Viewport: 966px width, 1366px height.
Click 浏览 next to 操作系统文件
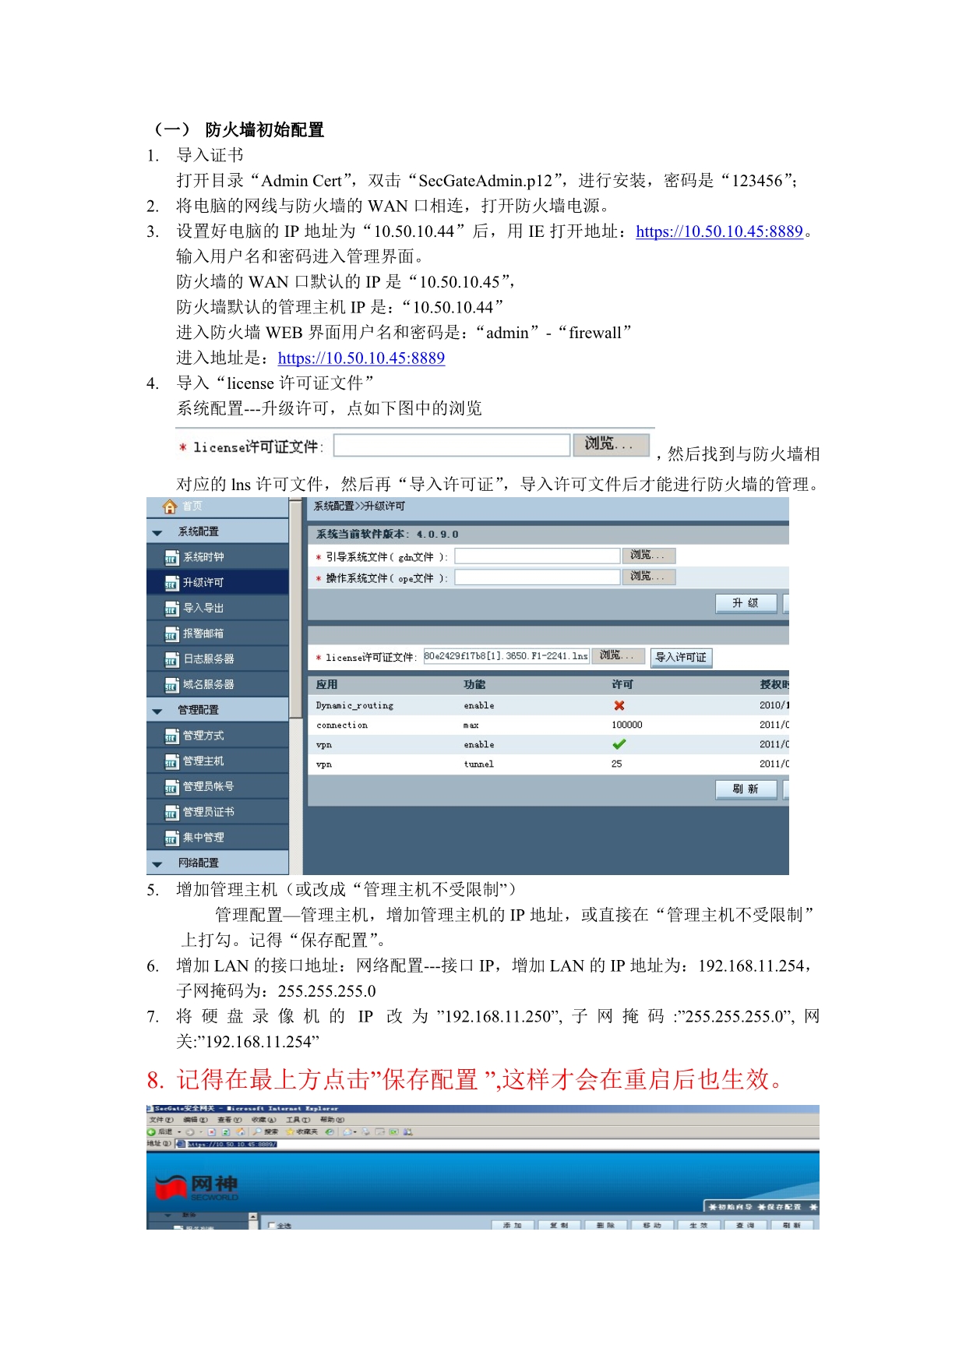tap(648, 577)
